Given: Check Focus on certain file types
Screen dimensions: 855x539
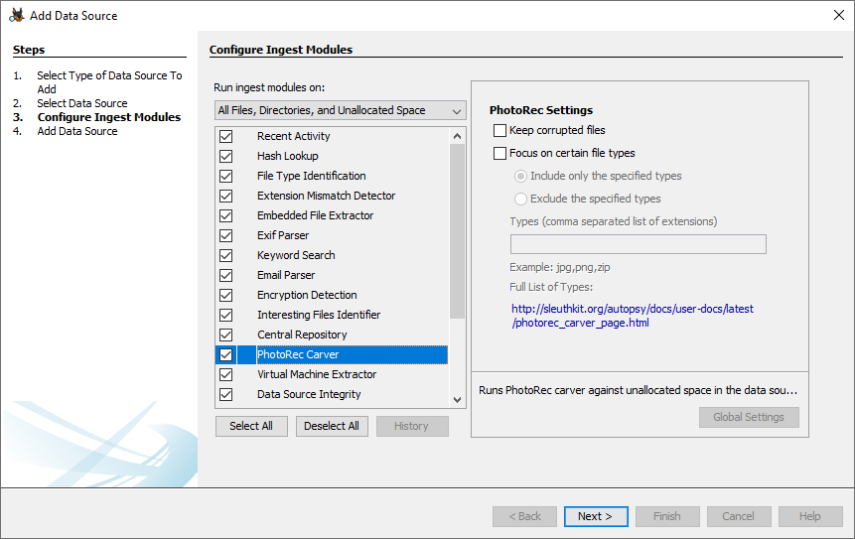Looking at the screenshot, I should 500,154.
